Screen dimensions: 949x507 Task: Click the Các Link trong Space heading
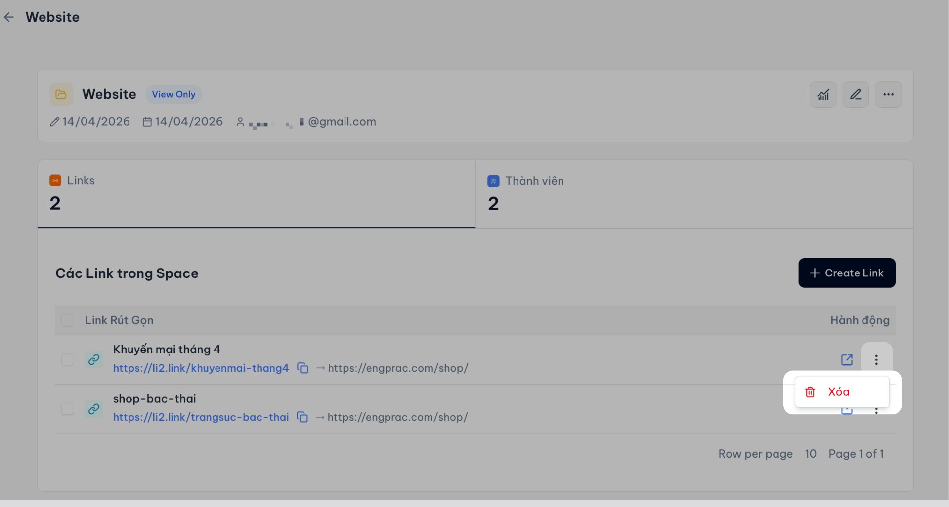(x=127, y=273)
